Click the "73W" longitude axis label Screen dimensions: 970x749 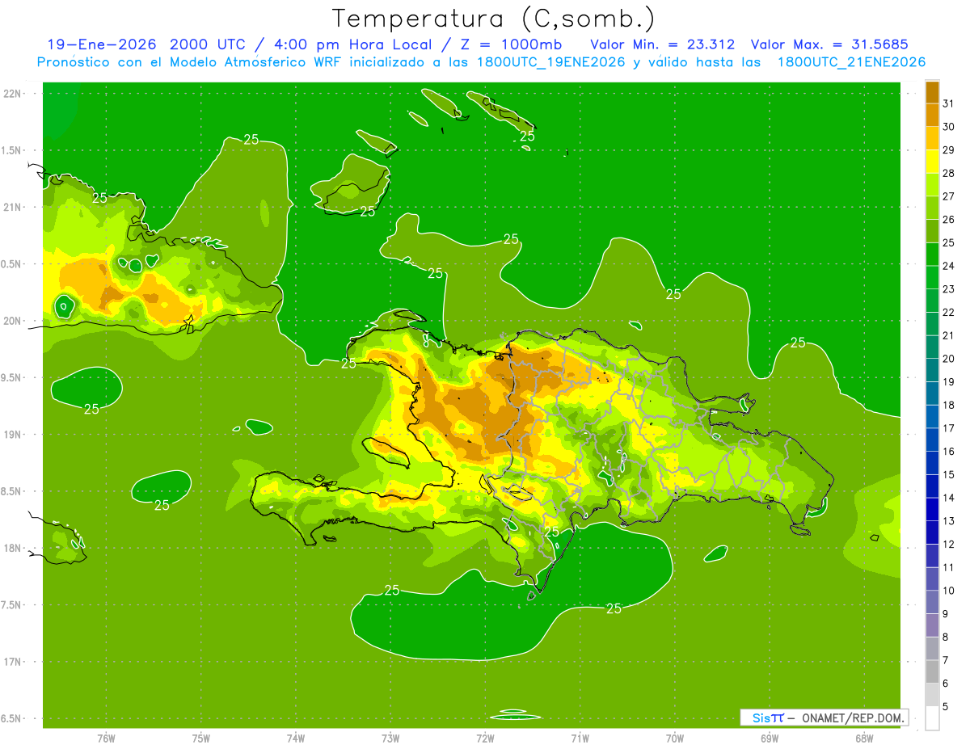pyautogui.click(x=390, y=739)
